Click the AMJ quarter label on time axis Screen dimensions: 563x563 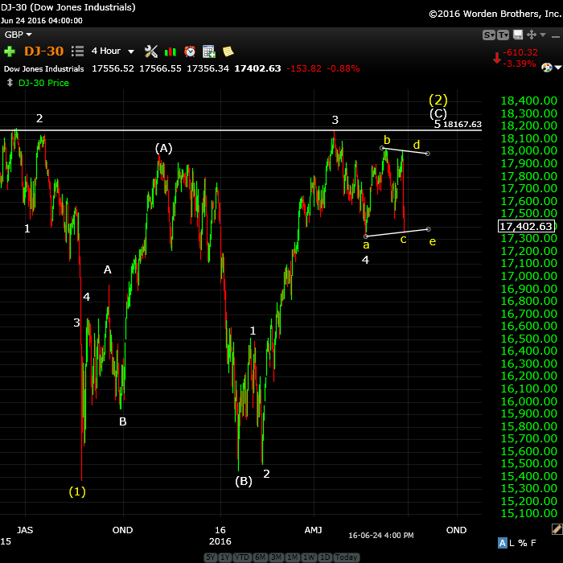click(x=314, y=530)
